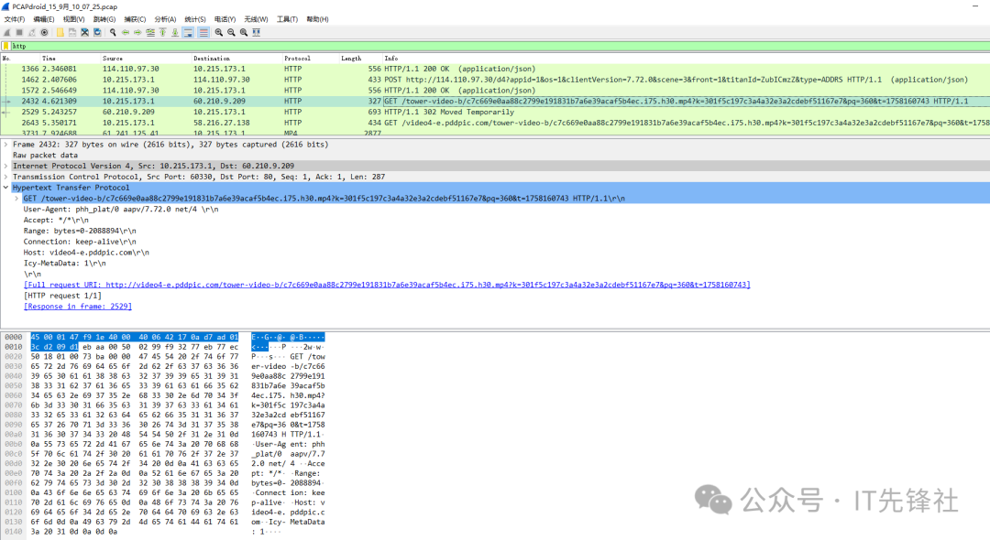Viewport: 990px width, 540px height.
Task: Select hex dump row offset 0020
Action: click(164, 357)
